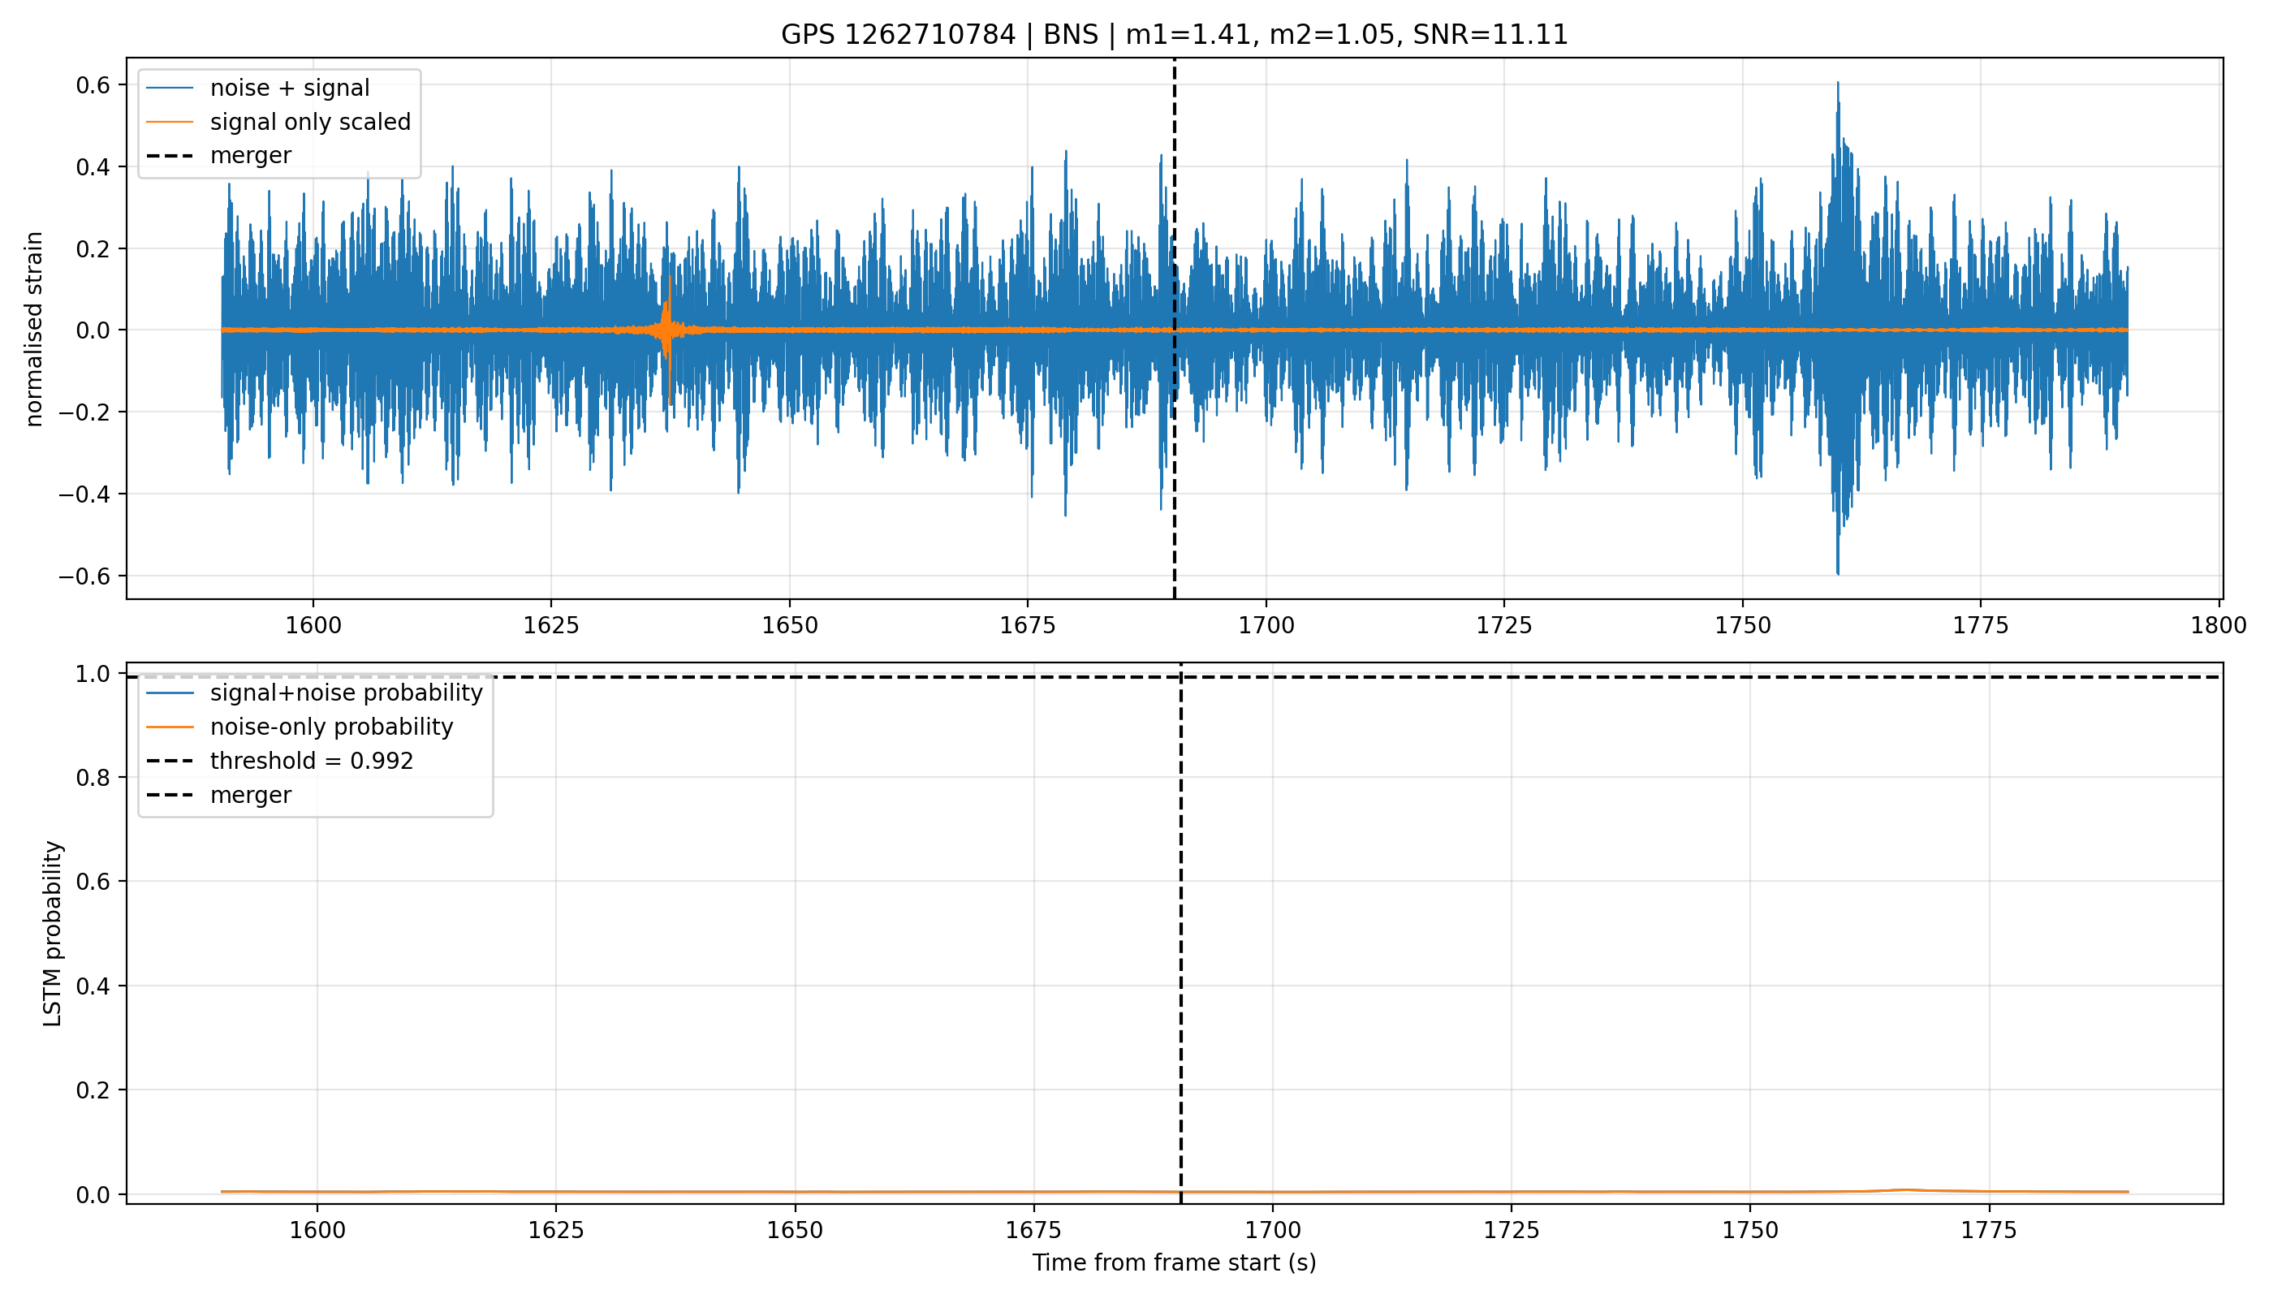Click the dashed merger line in the probability plot
The width and height of the screenshot is (2273, 1299).
coord(1181,982)
